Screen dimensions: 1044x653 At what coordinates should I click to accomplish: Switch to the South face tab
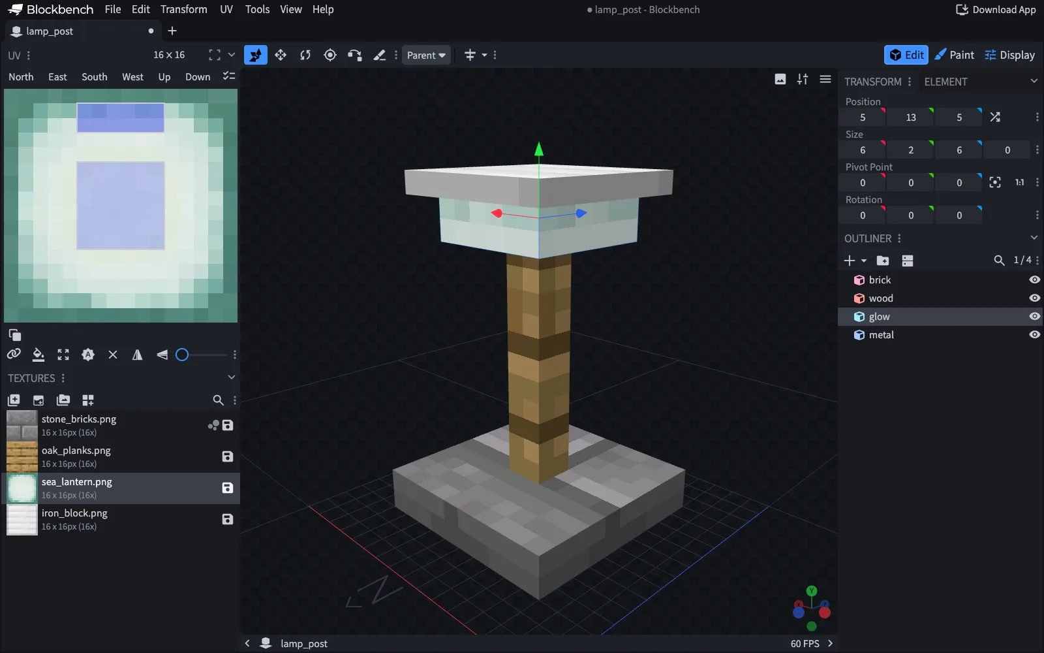point(95,76)
